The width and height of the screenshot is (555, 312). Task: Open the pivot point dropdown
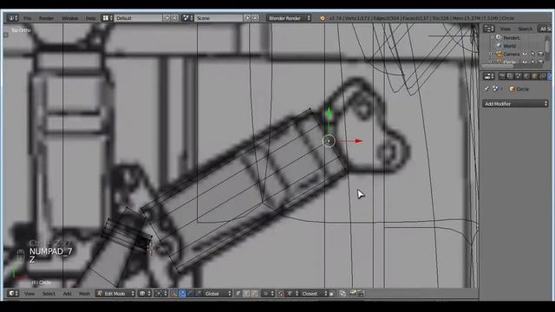point(160,294)
